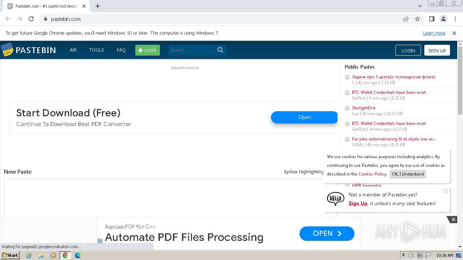
Task: Open the Learn more link
Action: coord(434,33)
